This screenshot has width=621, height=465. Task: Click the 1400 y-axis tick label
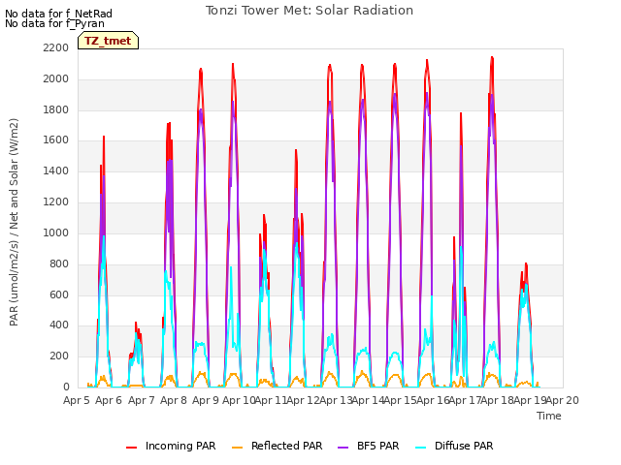tap(56, 170)
